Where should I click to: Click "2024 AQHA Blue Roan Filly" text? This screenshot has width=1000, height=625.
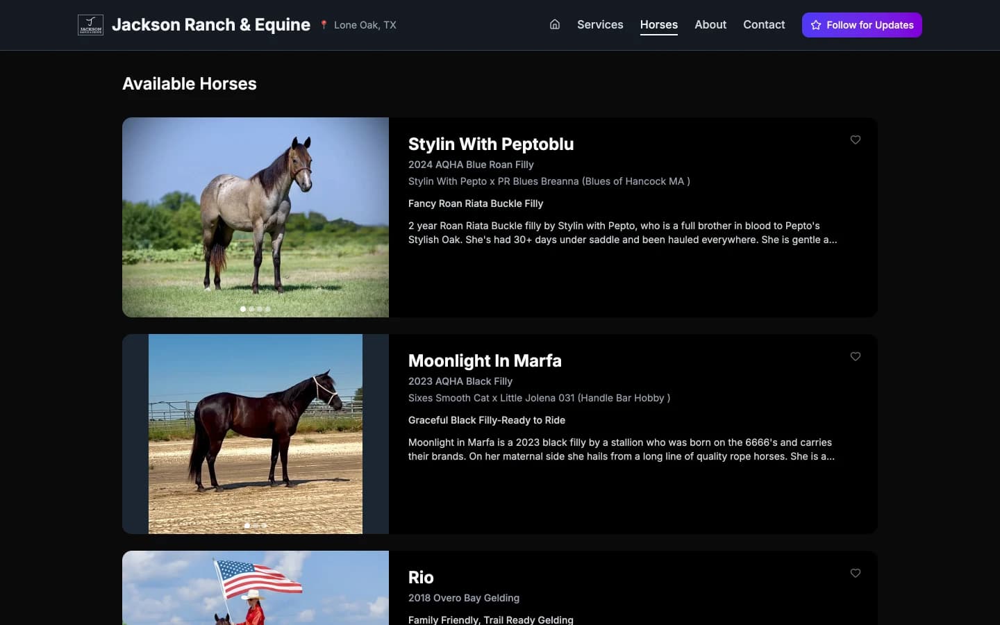(471, 165)
